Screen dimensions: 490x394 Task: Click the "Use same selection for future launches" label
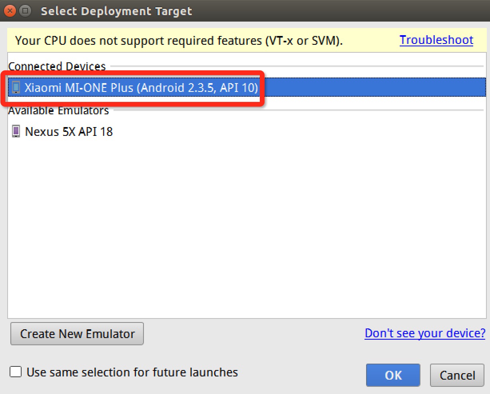(x=132, y=372)
